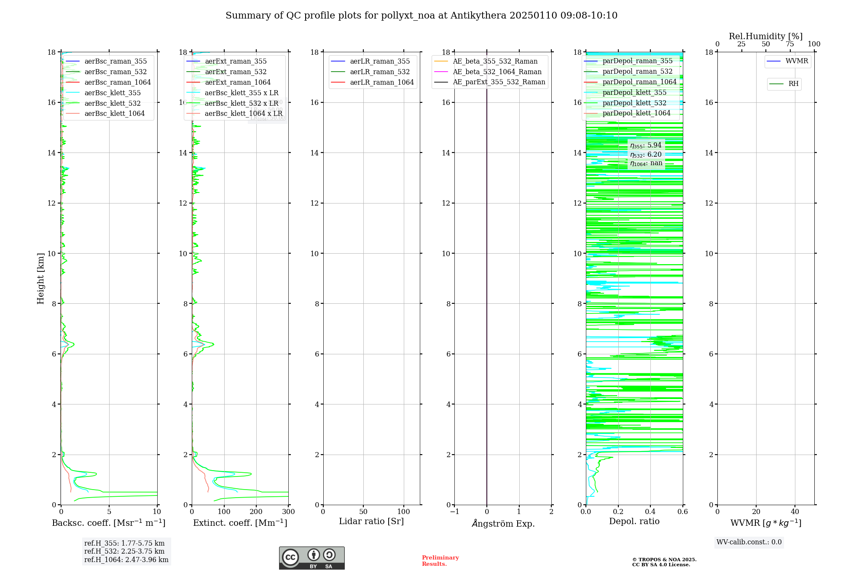Click the ref.H_532: 2.25-3.75 km note
The width and height of the screenshot is (843, 573).
pos(124,552)
